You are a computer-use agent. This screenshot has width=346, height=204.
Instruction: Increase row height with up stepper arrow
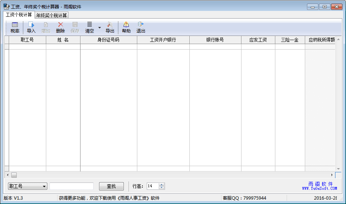pos(162,184)
